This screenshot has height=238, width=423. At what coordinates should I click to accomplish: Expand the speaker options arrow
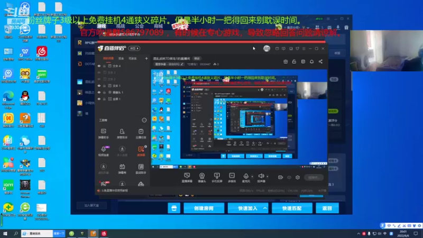tap(268, 177)
